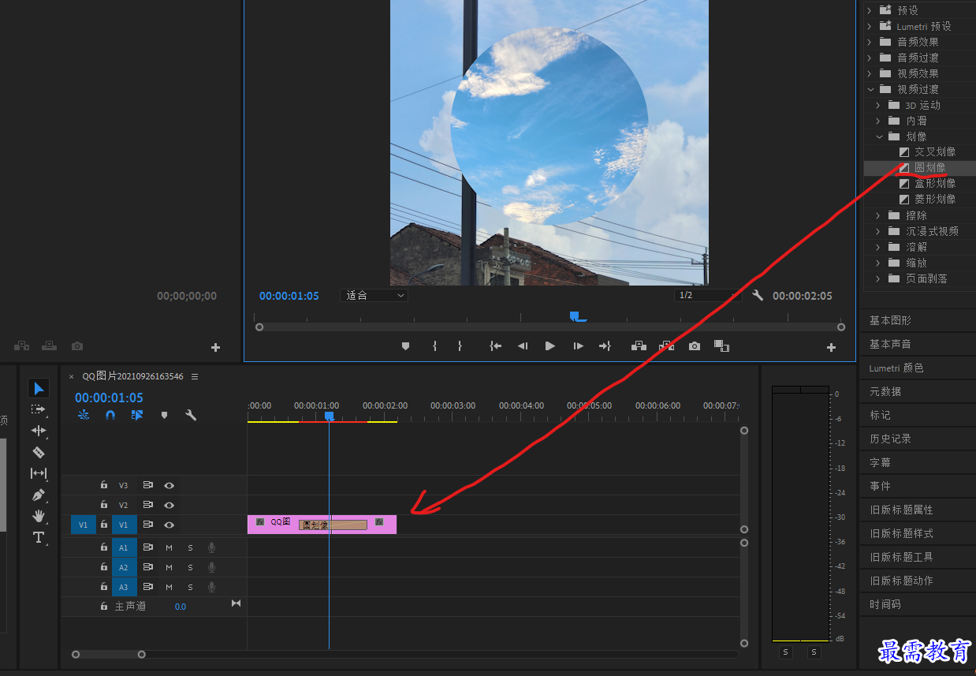976x676 pixels.
Task: Expand the Lumetri 预设 folder
Action: (x=871, y=26)
